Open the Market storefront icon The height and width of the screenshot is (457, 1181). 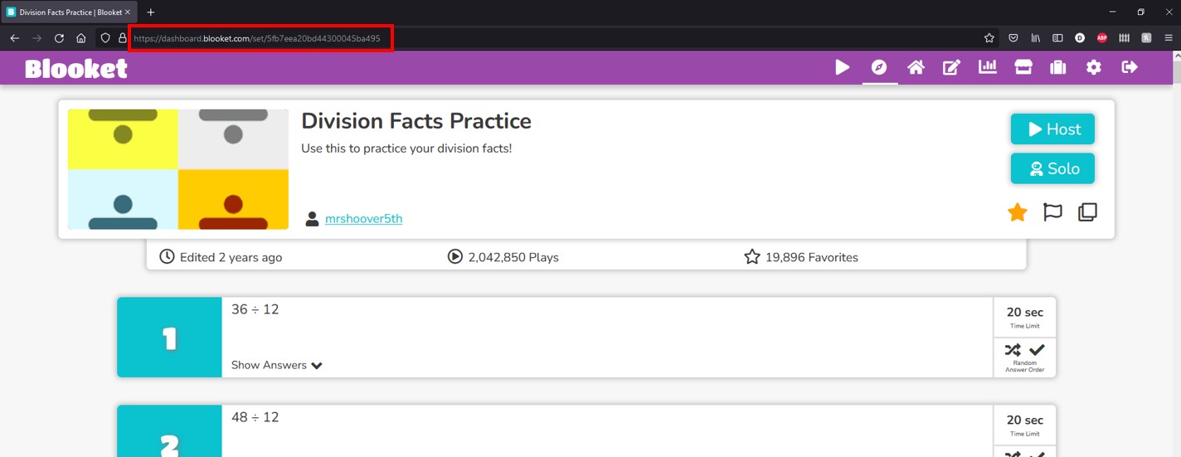(1023, 67)
